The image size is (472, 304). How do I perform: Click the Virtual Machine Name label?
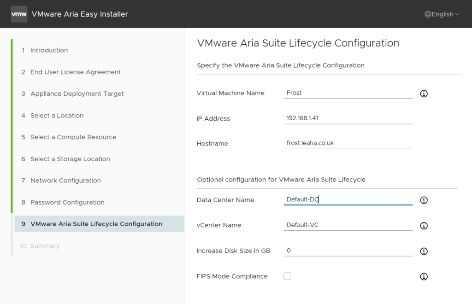tap(230, 93)
